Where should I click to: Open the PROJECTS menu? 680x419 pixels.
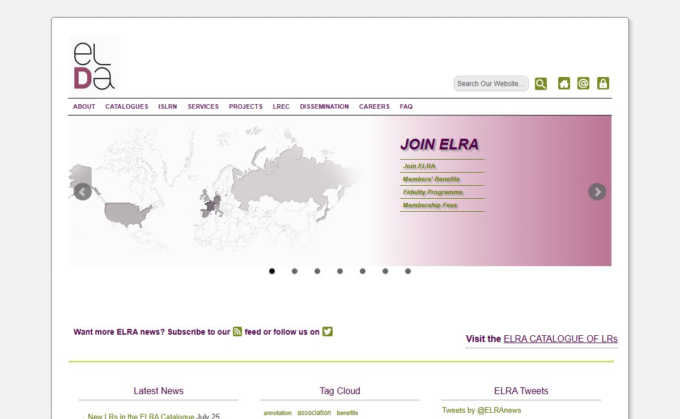click(x=246, y=106)
